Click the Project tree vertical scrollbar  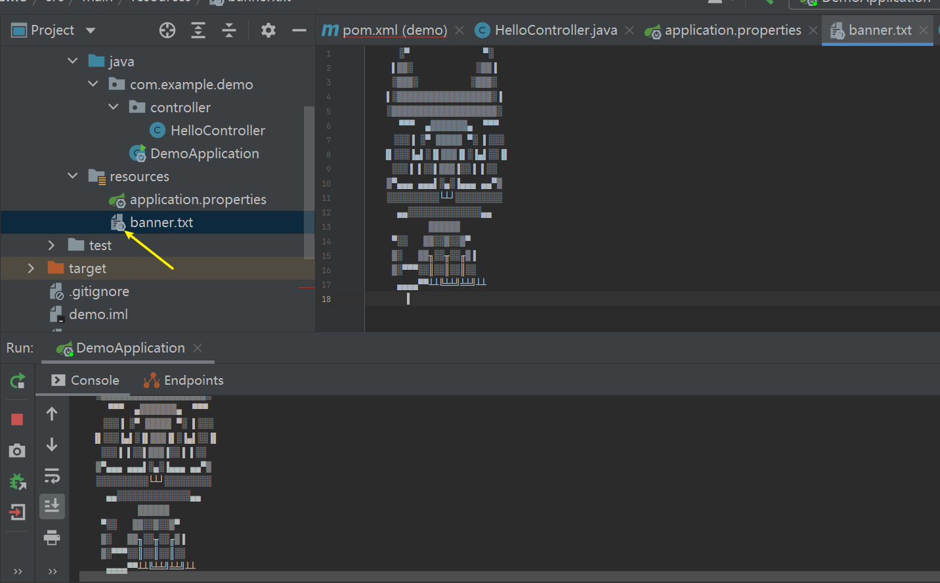tap(309, 181)
